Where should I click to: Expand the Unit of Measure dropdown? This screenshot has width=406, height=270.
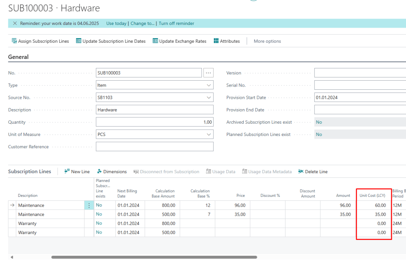209,134
